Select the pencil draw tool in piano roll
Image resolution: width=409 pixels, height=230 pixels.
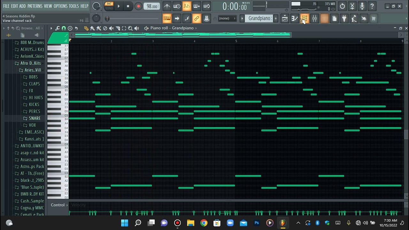pyautogui.click(x=86, y=28)
